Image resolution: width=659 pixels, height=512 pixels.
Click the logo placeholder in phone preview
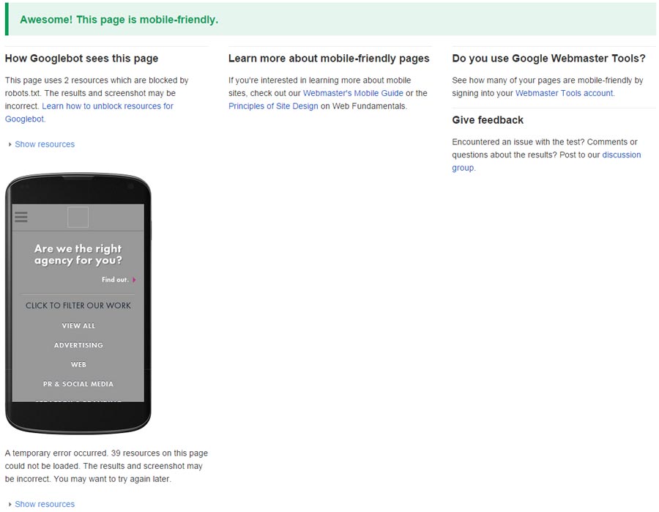tap(78, 217)
